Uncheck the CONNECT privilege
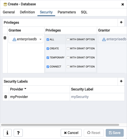 48,67
